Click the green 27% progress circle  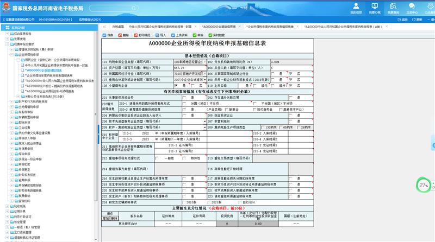pyautogui.click(x=424, y=185)
